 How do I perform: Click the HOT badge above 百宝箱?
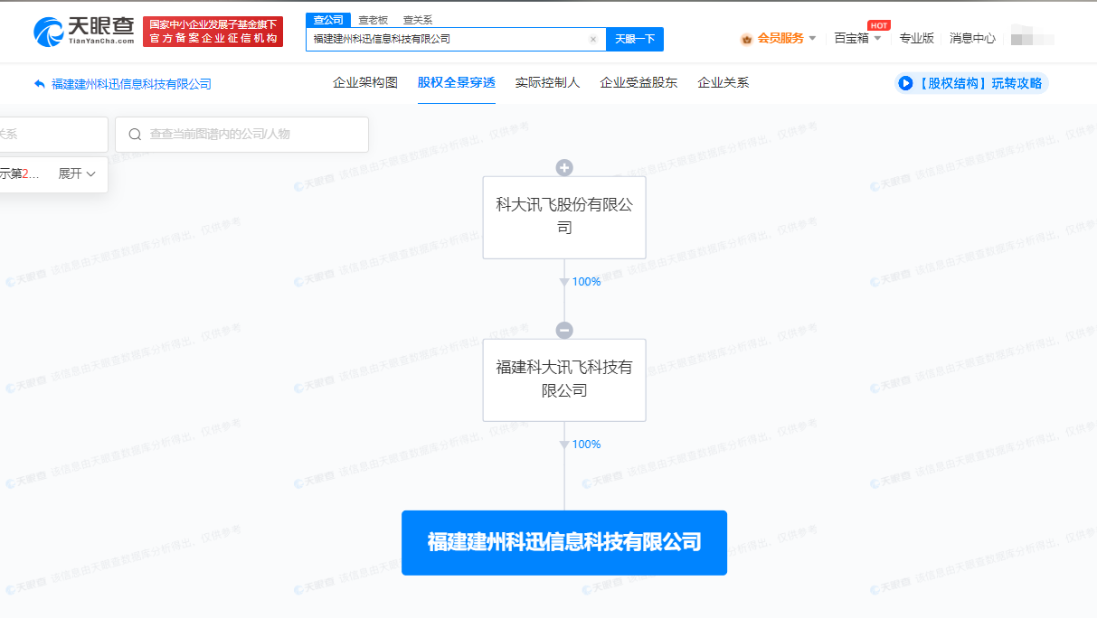point(878,25)
